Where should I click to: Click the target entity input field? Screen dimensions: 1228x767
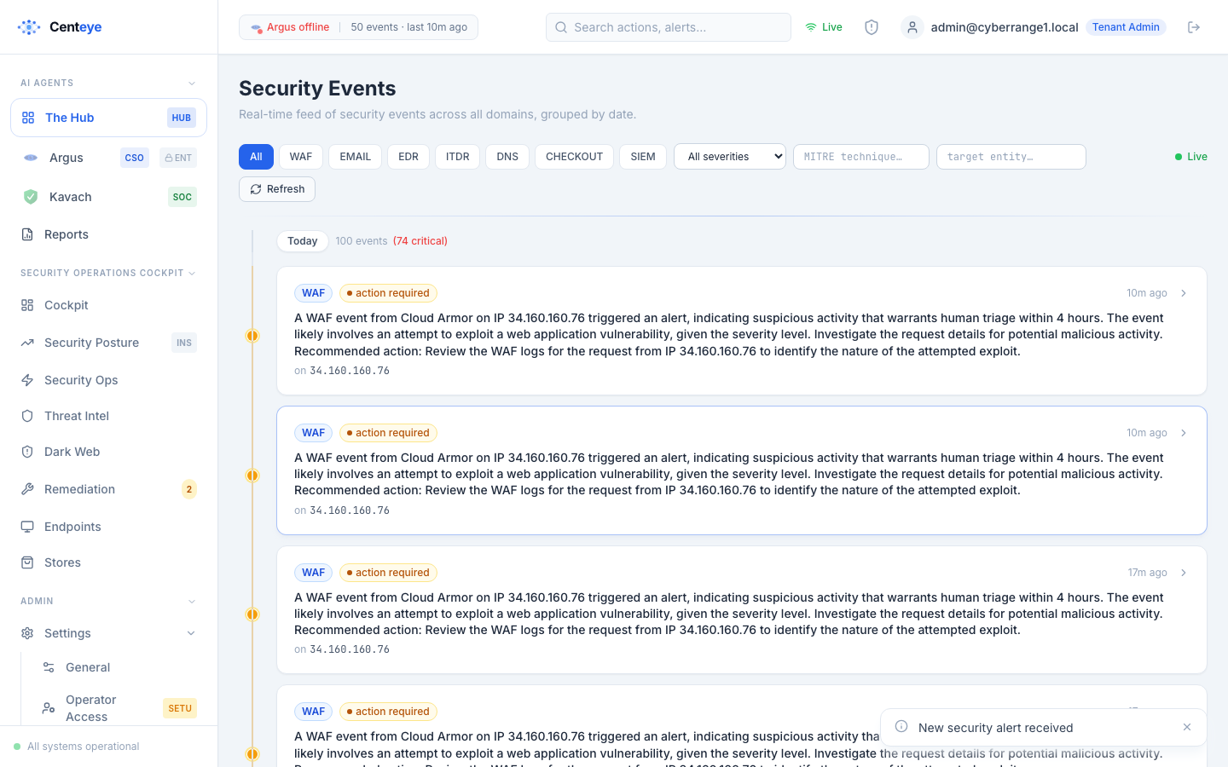coord(1011,157)
